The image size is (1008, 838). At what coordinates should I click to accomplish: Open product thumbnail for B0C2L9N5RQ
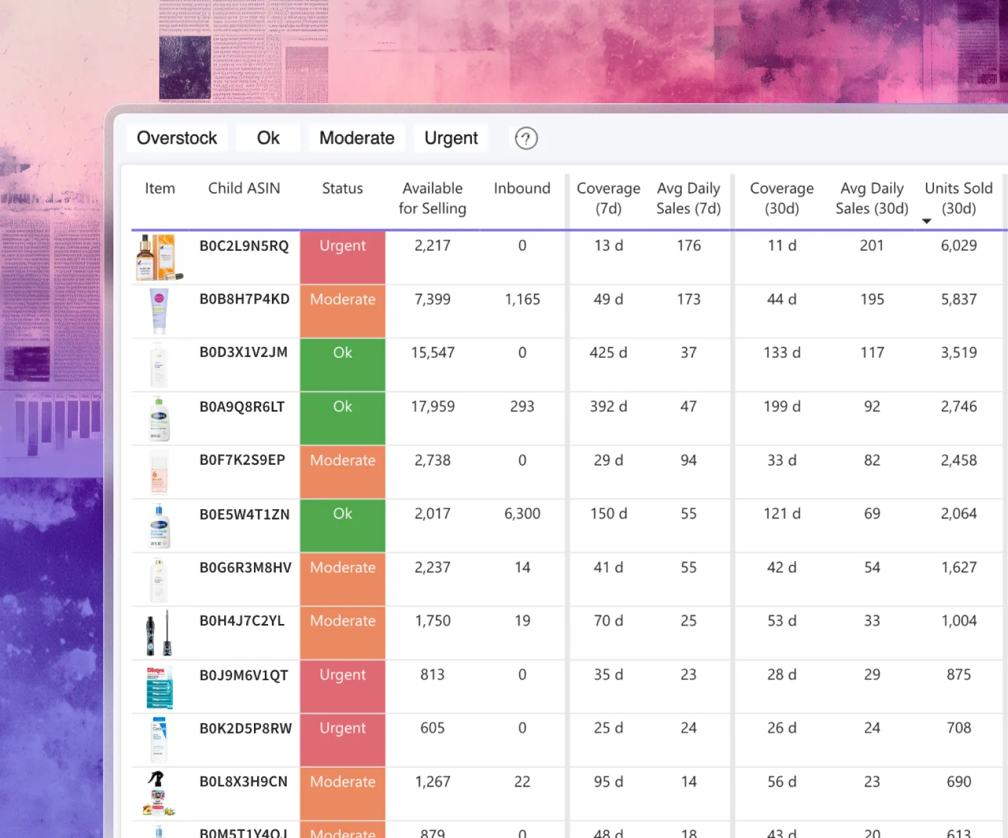(x=159, y=257)
